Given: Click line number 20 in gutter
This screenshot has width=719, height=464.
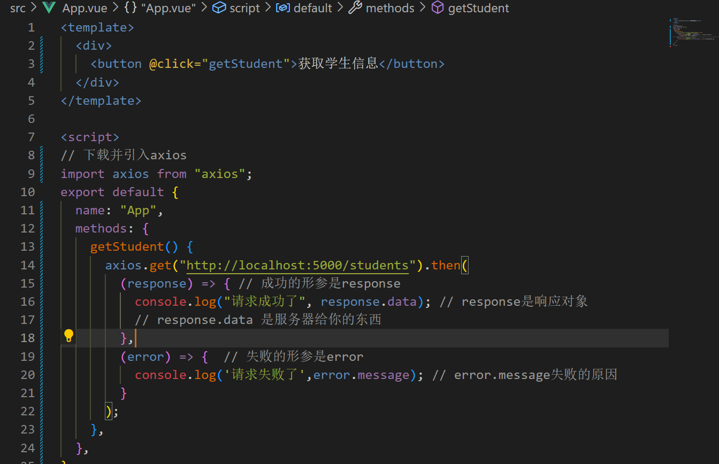Looking at the screenshot, I should (x=27, y=375).
